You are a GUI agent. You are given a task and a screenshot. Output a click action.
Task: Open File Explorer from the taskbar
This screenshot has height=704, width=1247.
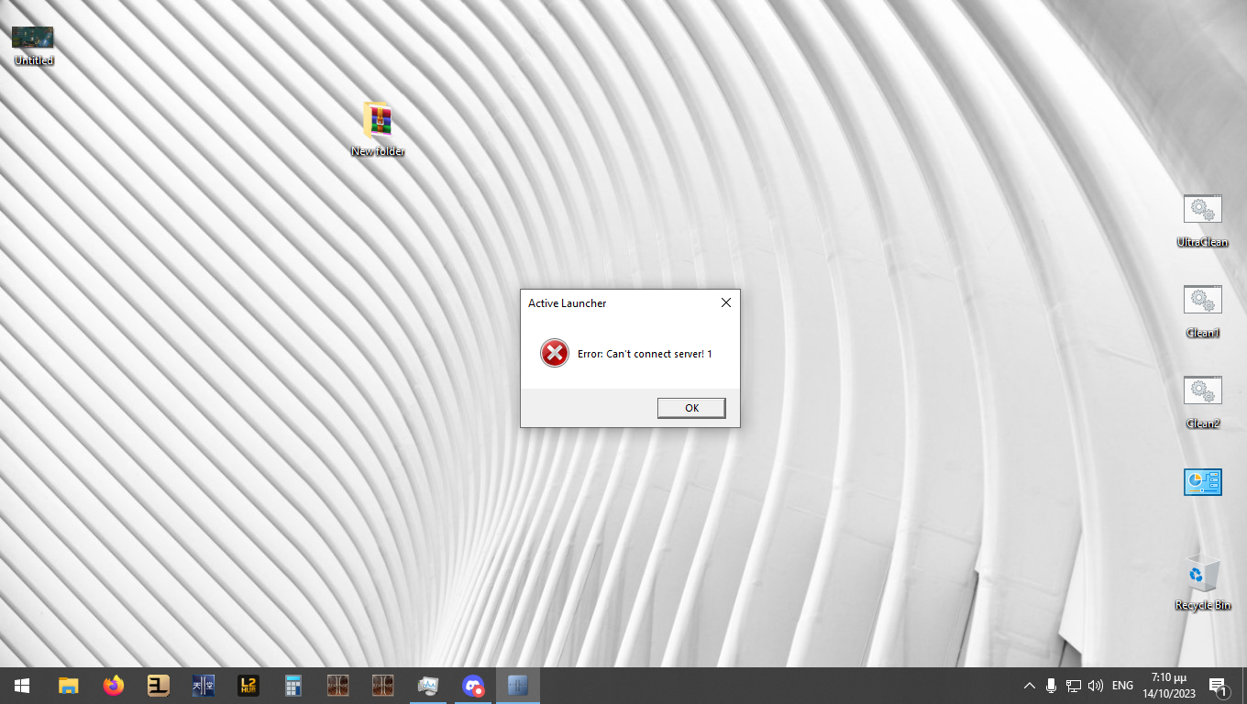coord(68,686)
